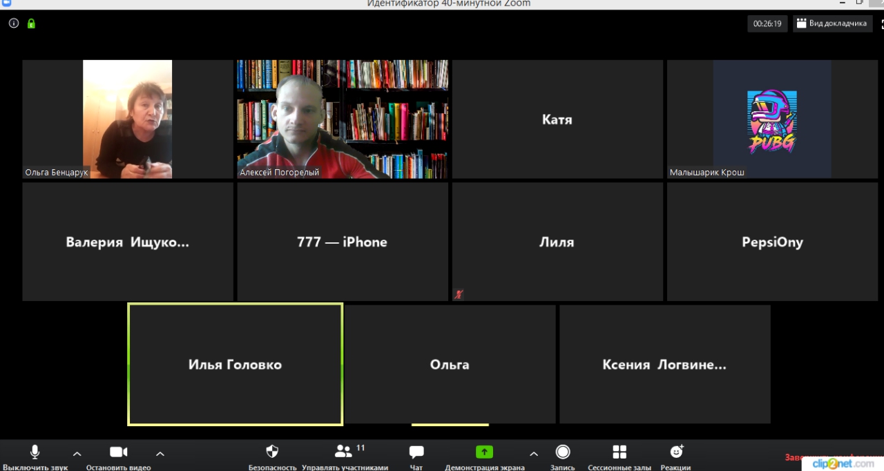Screen dimensions: 884x471
Task: Click the meeting info circle icon
Action: click(x=14, y=23)
